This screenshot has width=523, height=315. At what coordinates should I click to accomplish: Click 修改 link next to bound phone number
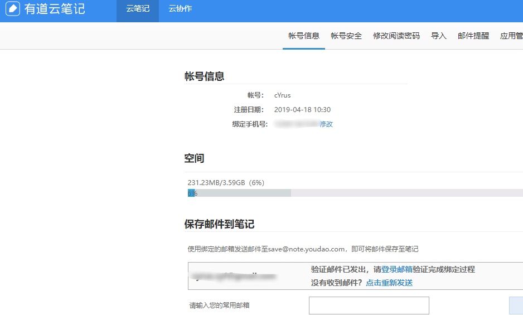pos(326,124)
